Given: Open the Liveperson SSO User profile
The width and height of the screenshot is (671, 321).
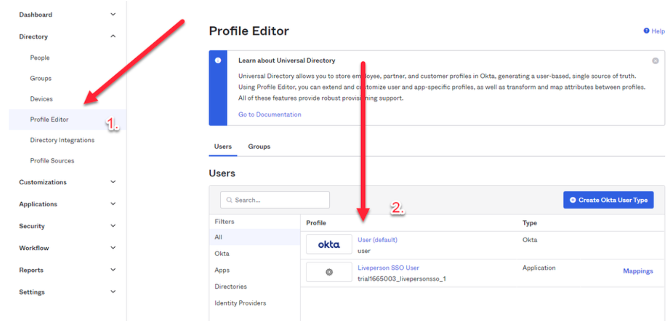Looking at the screenshot, I should (389, 267).
